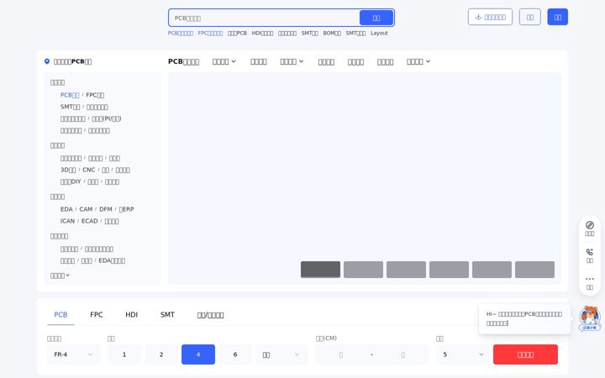
Task: Click the Hi~ chat greeting bubble
Action: click(x=524, y=318)
